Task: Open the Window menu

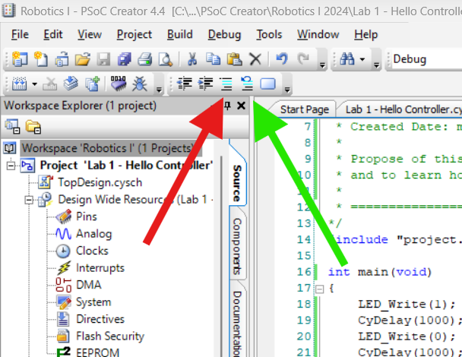Action: coord(318,34)
